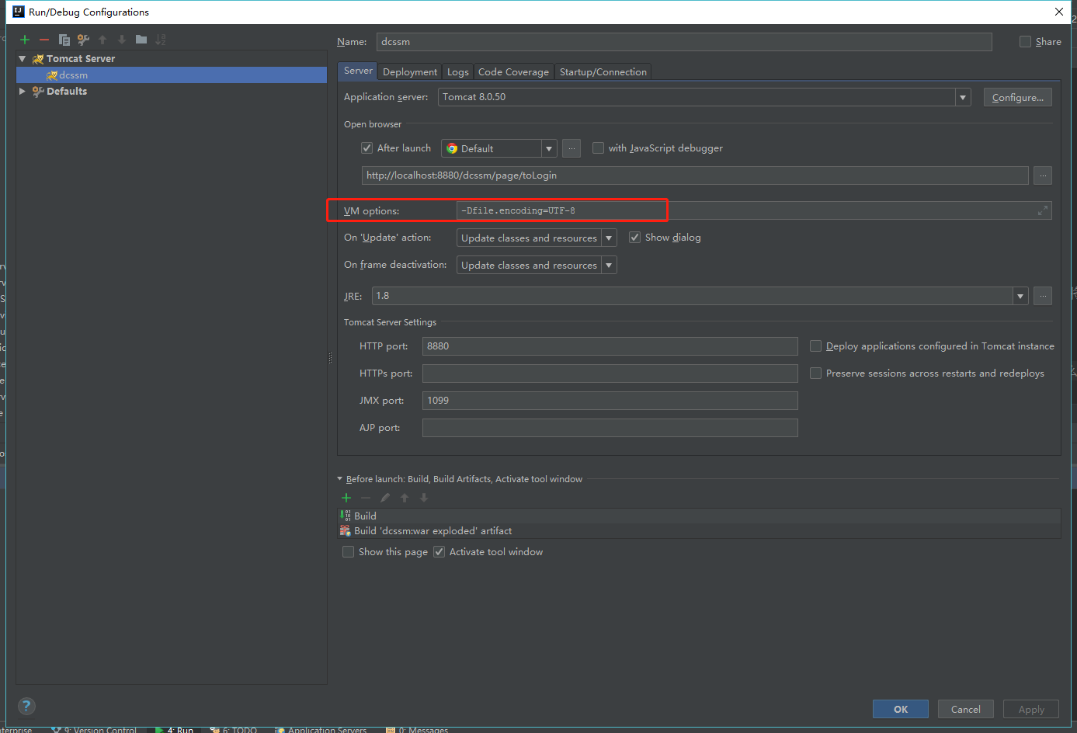1077x733 pixels.
Task: Switch to the Deployment tab
Action: pos(410,71)
